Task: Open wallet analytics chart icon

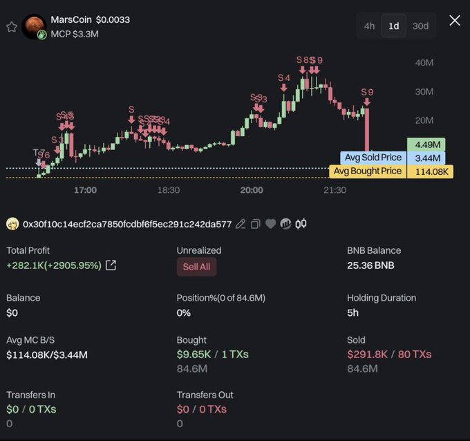Action: pos(285,224)
